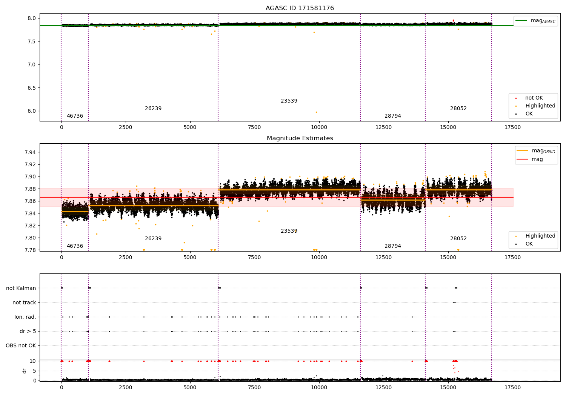
Task: Select the mag AGASC legend entry
Action: 536,21
